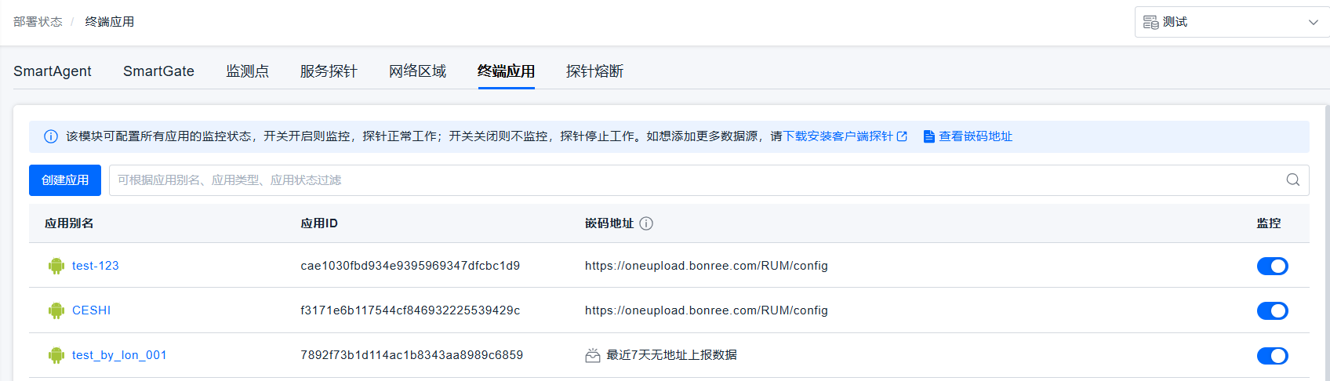1330x381 pixels.
Task: Switch to the SmartAgent tab
Action: (x=53, y=71)
